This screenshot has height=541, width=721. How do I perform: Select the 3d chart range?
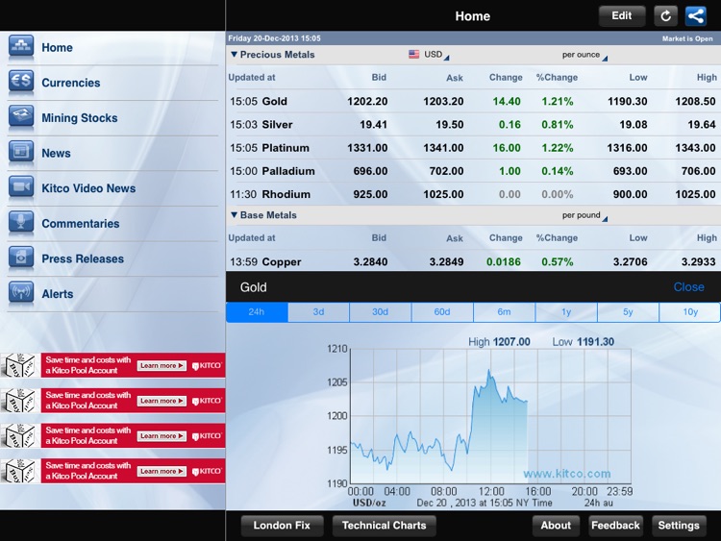[x=318, y=312]
